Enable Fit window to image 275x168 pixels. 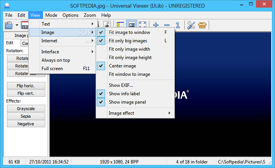(x=135, y=74)
